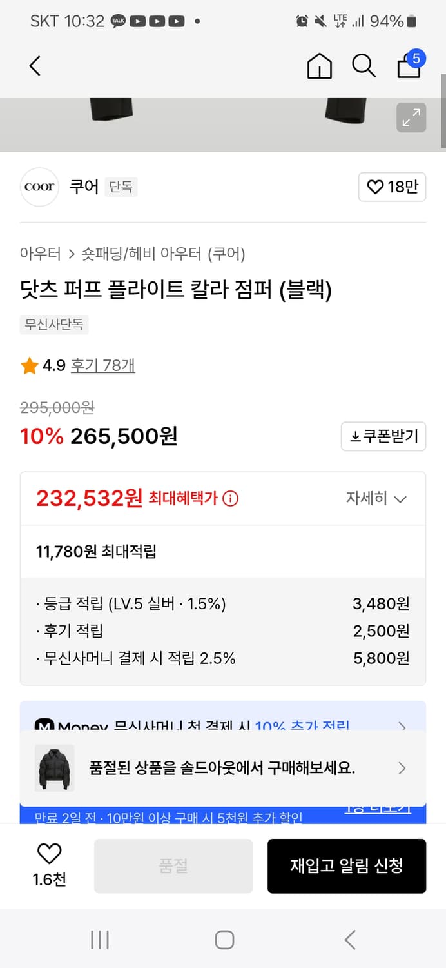
Task: Go to home via the house icon
Action: click(x=319, y=66)
